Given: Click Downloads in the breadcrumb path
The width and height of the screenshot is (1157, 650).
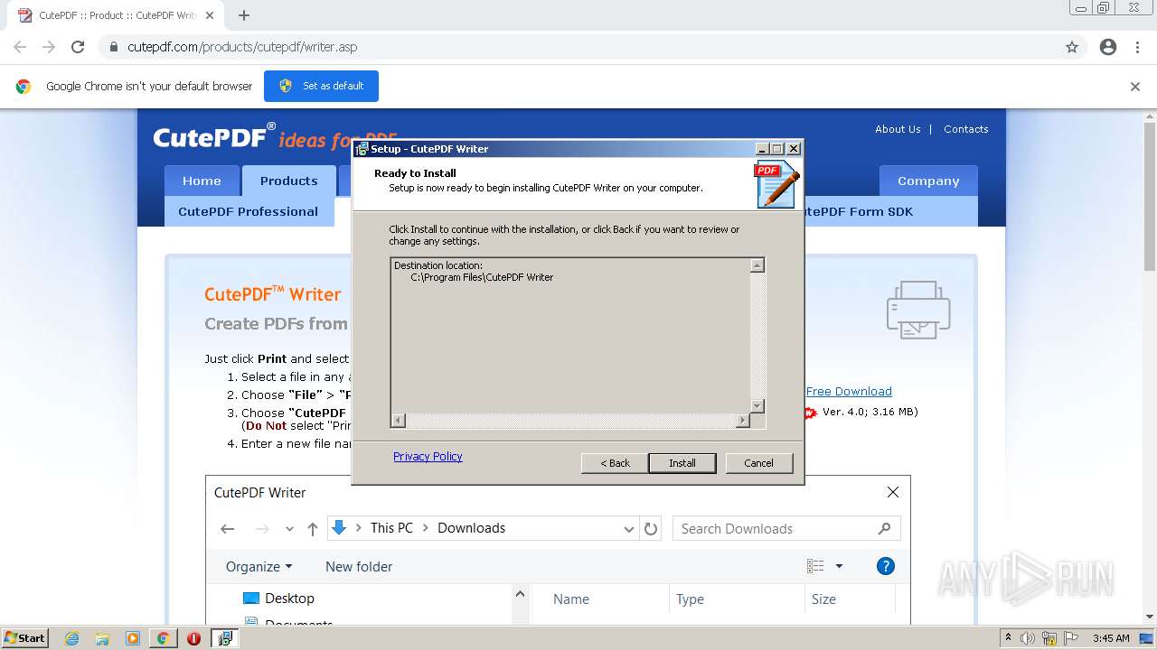Looking at the screenshot, I should click(471, 528).
